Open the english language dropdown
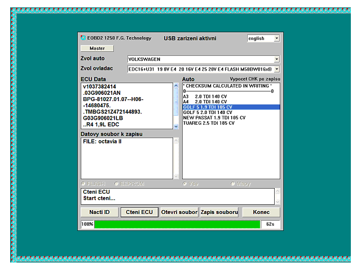This screenshot has height=271, width=361. click(x=277, y=38)
